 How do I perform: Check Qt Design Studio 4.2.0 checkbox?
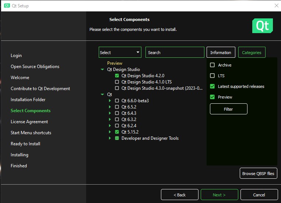117,75
